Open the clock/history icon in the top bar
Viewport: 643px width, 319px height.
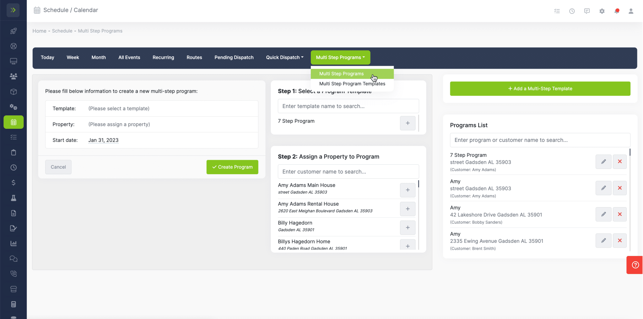(572, 11)
